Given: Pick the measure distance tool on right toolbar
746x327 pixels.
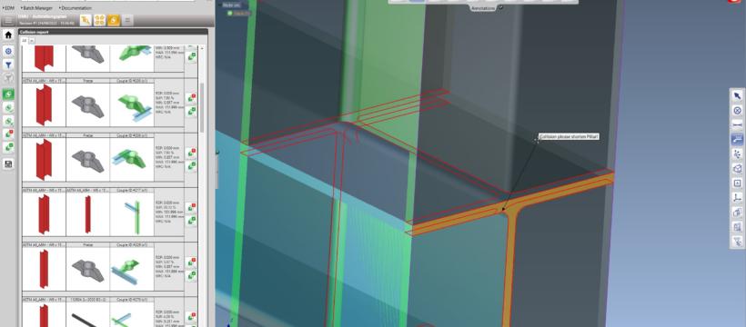Looking at the screenshot, I should click(x=738, y=125).
